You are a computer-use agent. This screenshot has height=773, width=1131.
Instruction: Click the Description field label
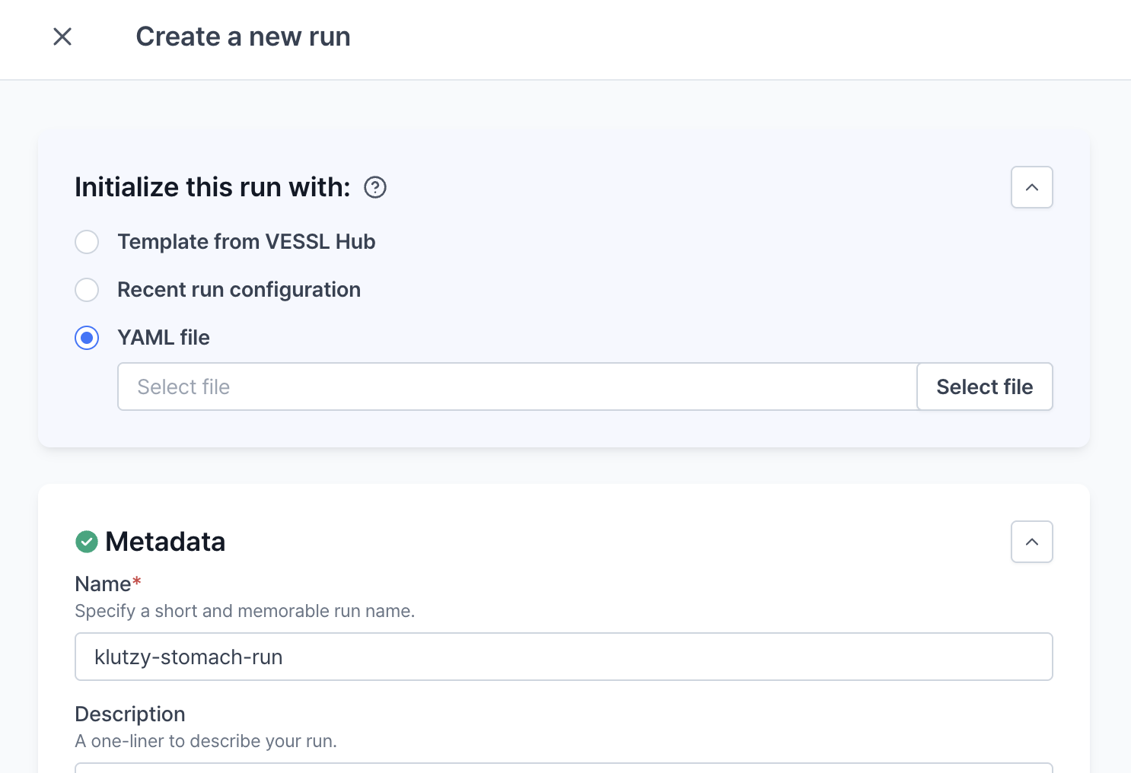pos(130,714)
